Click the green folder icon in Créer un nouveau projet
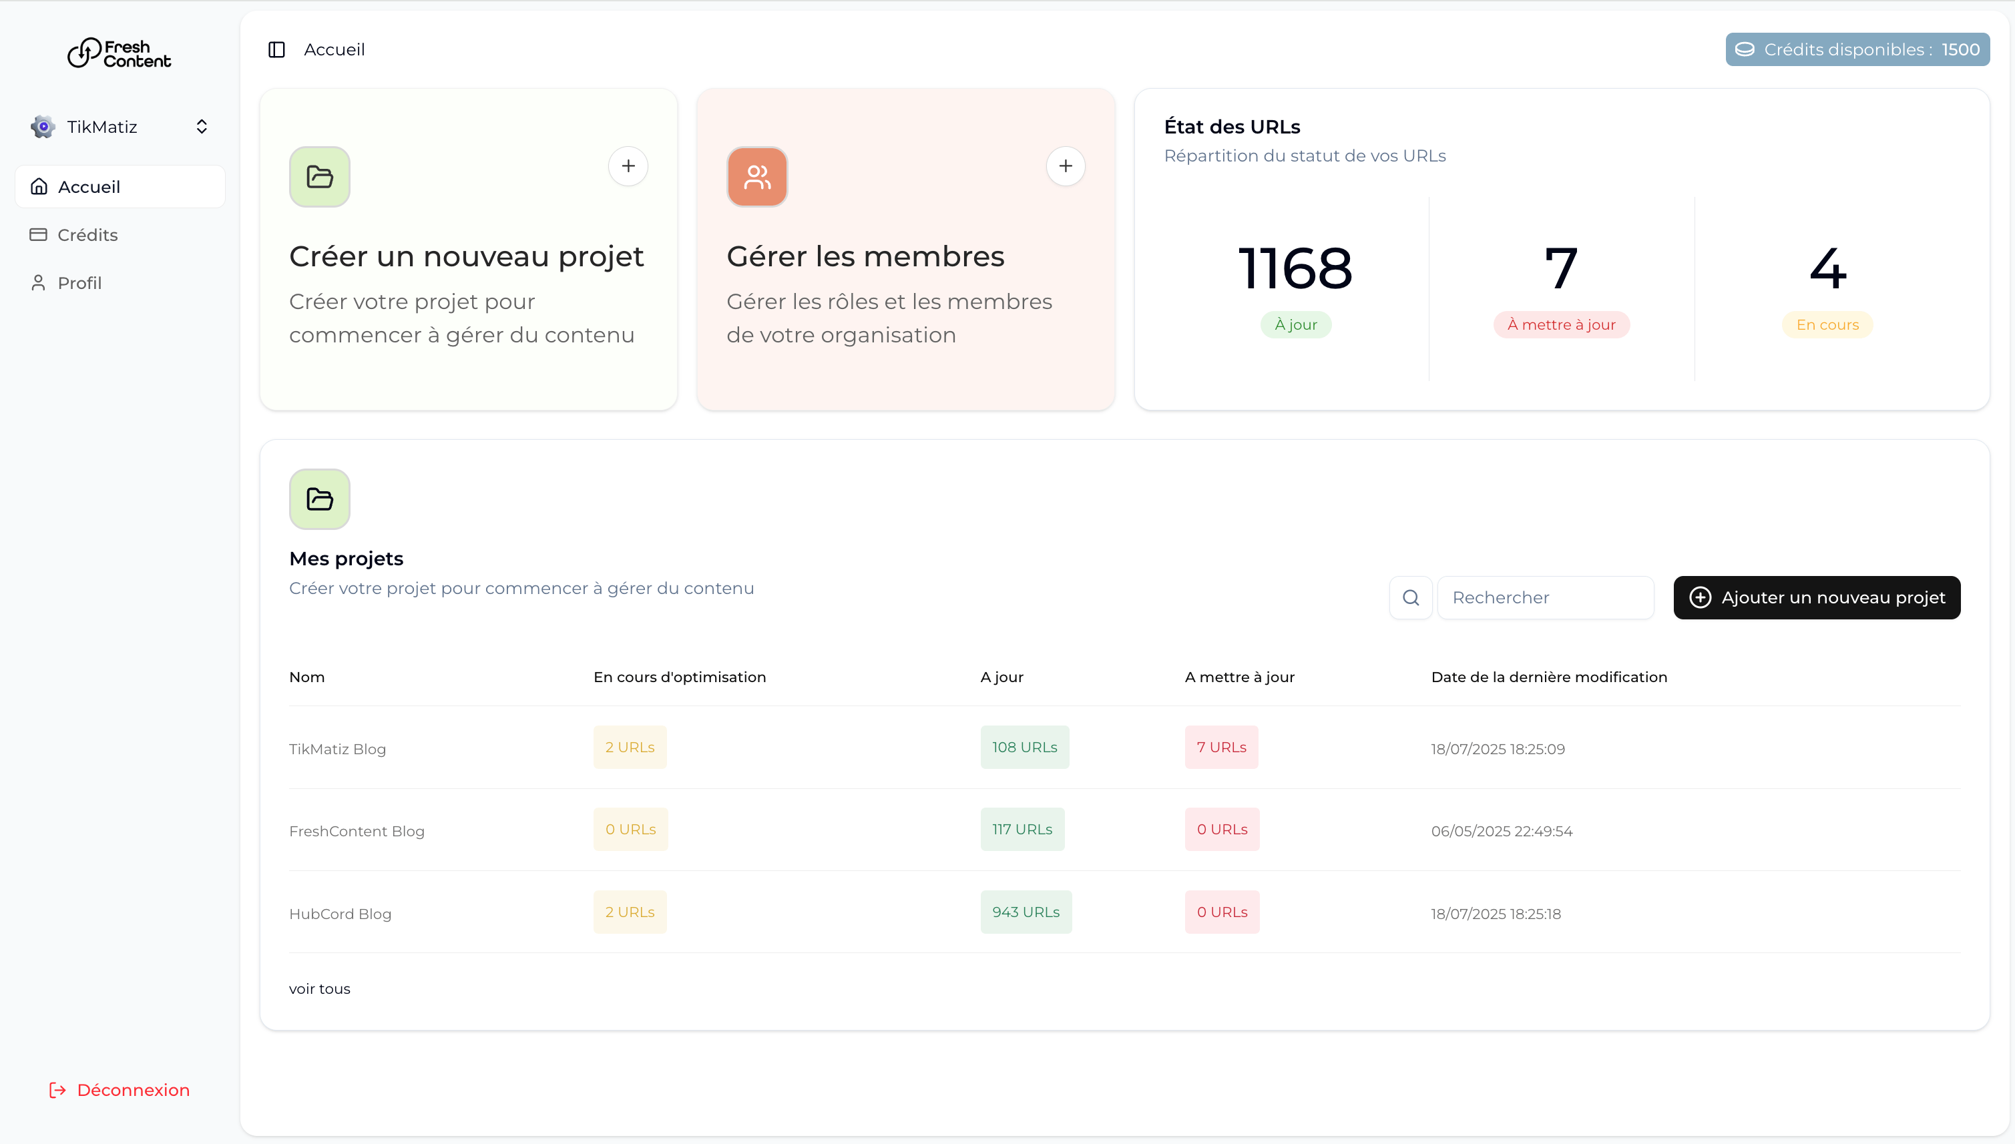 tap(320, 177)
